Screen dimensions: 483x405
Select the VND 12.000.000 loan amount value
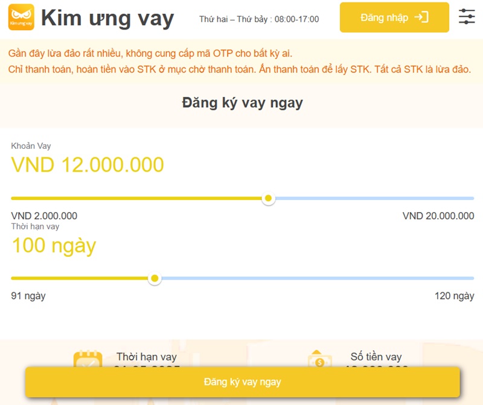88,165
